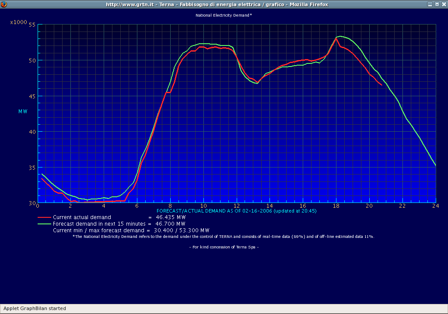This screenshot has height=314, width=448.
Task: Click the 55 label on the y-axis
Action: 31,25
